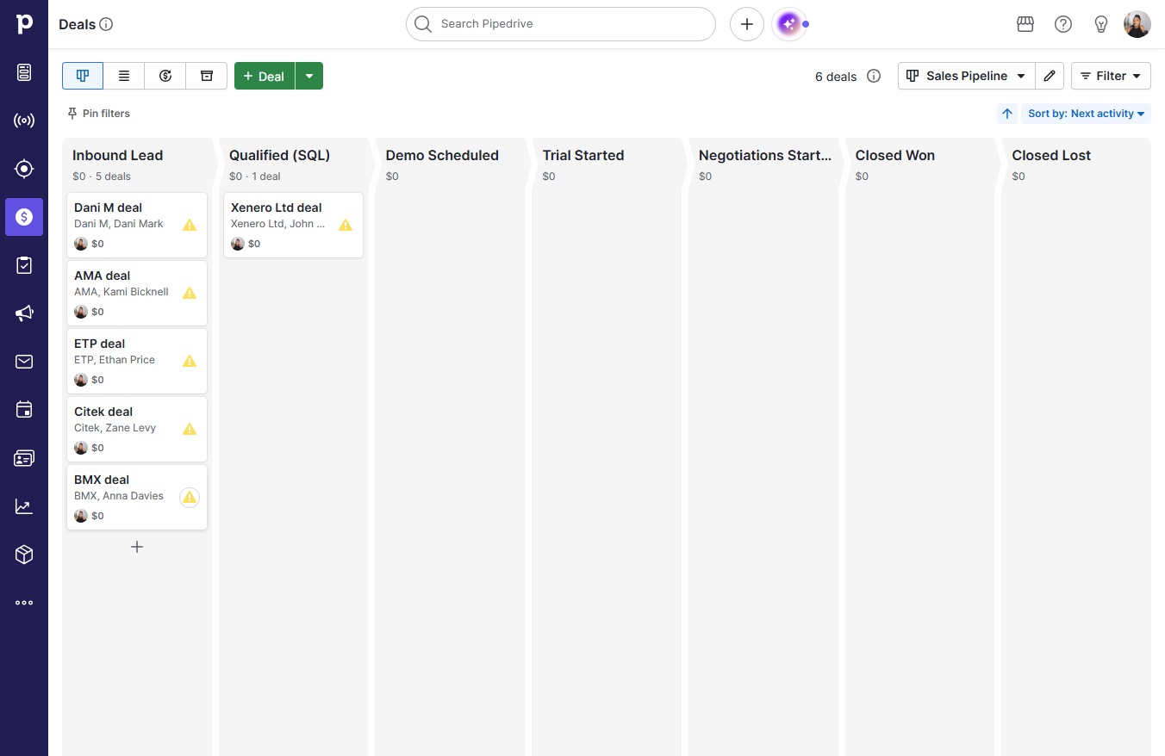The width and height of the screenshot is (1165, 756).
Task: Open the Xenero Ltd deal card
Action: 293,225
